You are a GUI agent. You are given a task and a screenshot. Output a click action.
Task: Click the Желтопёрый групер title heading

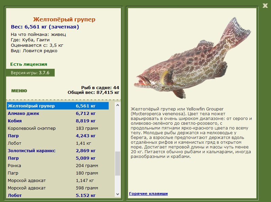tap(64, 19)
